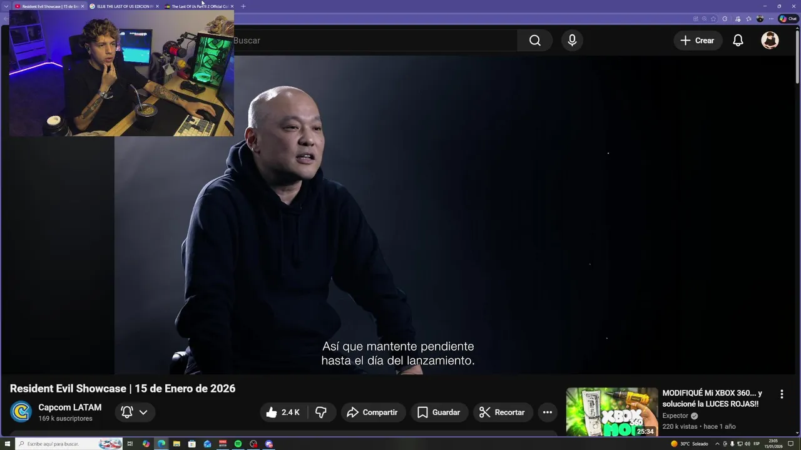Open browser extensions icon
Image resolution: width=801 pixels, height=450 pixels.
point(725,19)
